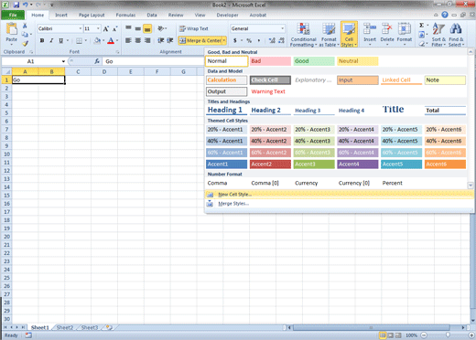Expand the font name Calibri dropdown

tap(81, 28)
